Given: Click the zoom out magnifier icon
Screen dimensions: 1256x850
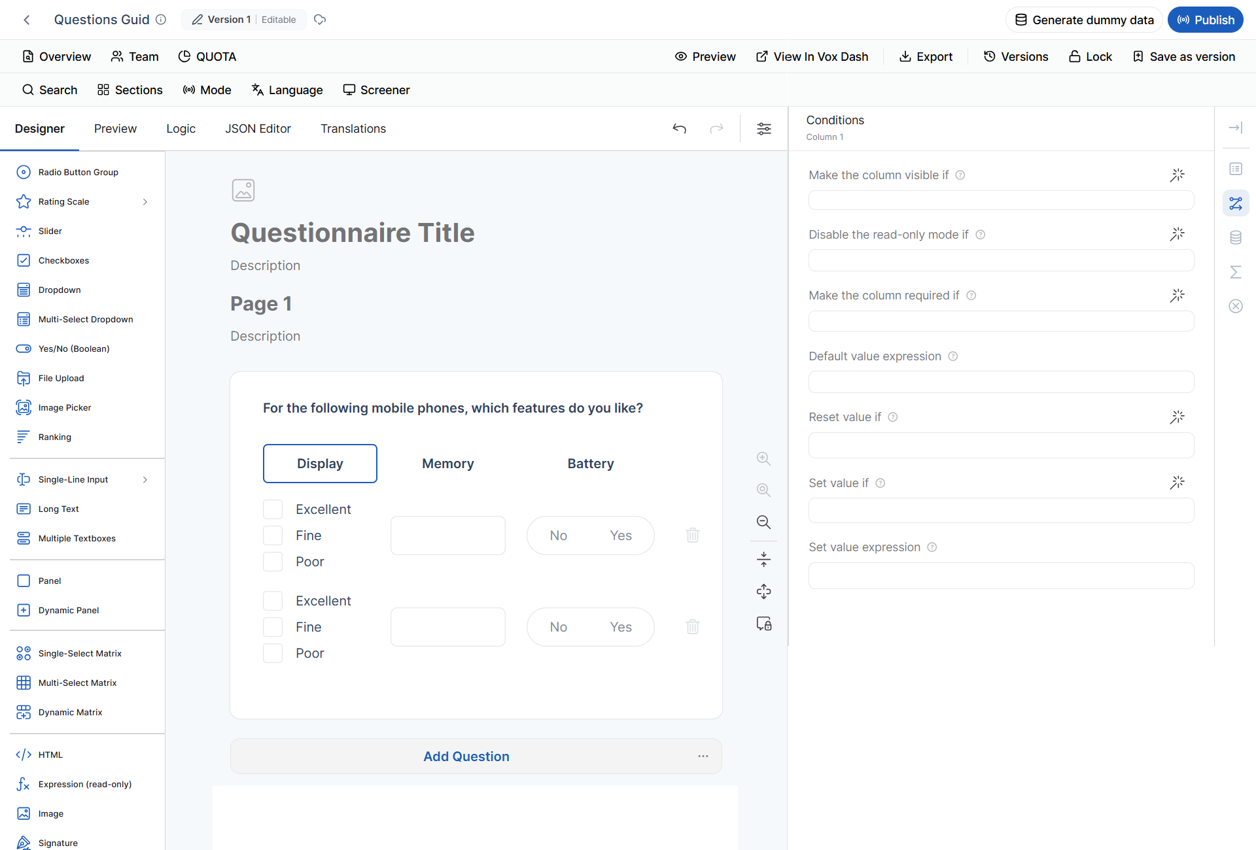Looking at the screenshot, I should [x=763, y=522].
